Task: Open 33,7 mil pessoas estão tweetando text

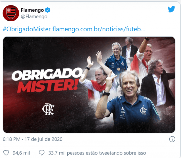Action: click(97, 153)
